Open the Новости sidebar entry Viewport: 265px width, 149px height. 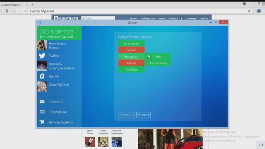pos(59,101)
